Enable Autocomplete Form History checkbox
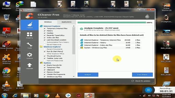175x98 pixels. (45, 42)
